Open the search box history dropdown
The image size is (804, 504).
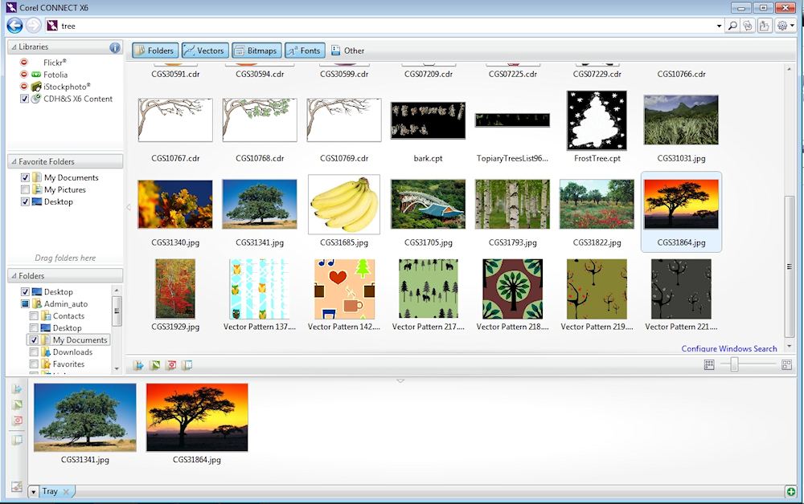click(x=719, y=26)
